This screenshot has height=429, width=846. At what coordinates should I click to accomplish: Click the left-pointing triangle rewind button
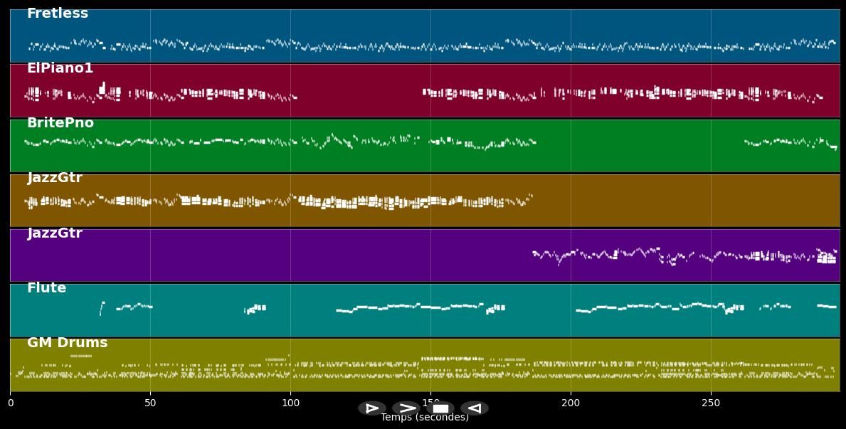click(x=474, y=408)
